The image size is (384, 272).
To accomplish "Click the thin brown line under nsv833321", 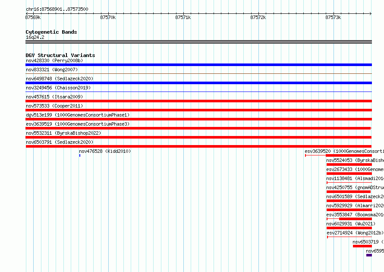I will (198, 73).
